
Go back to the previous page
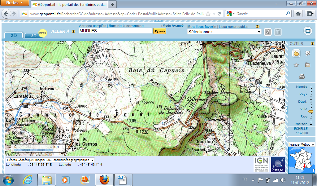(x=6, y=14)
